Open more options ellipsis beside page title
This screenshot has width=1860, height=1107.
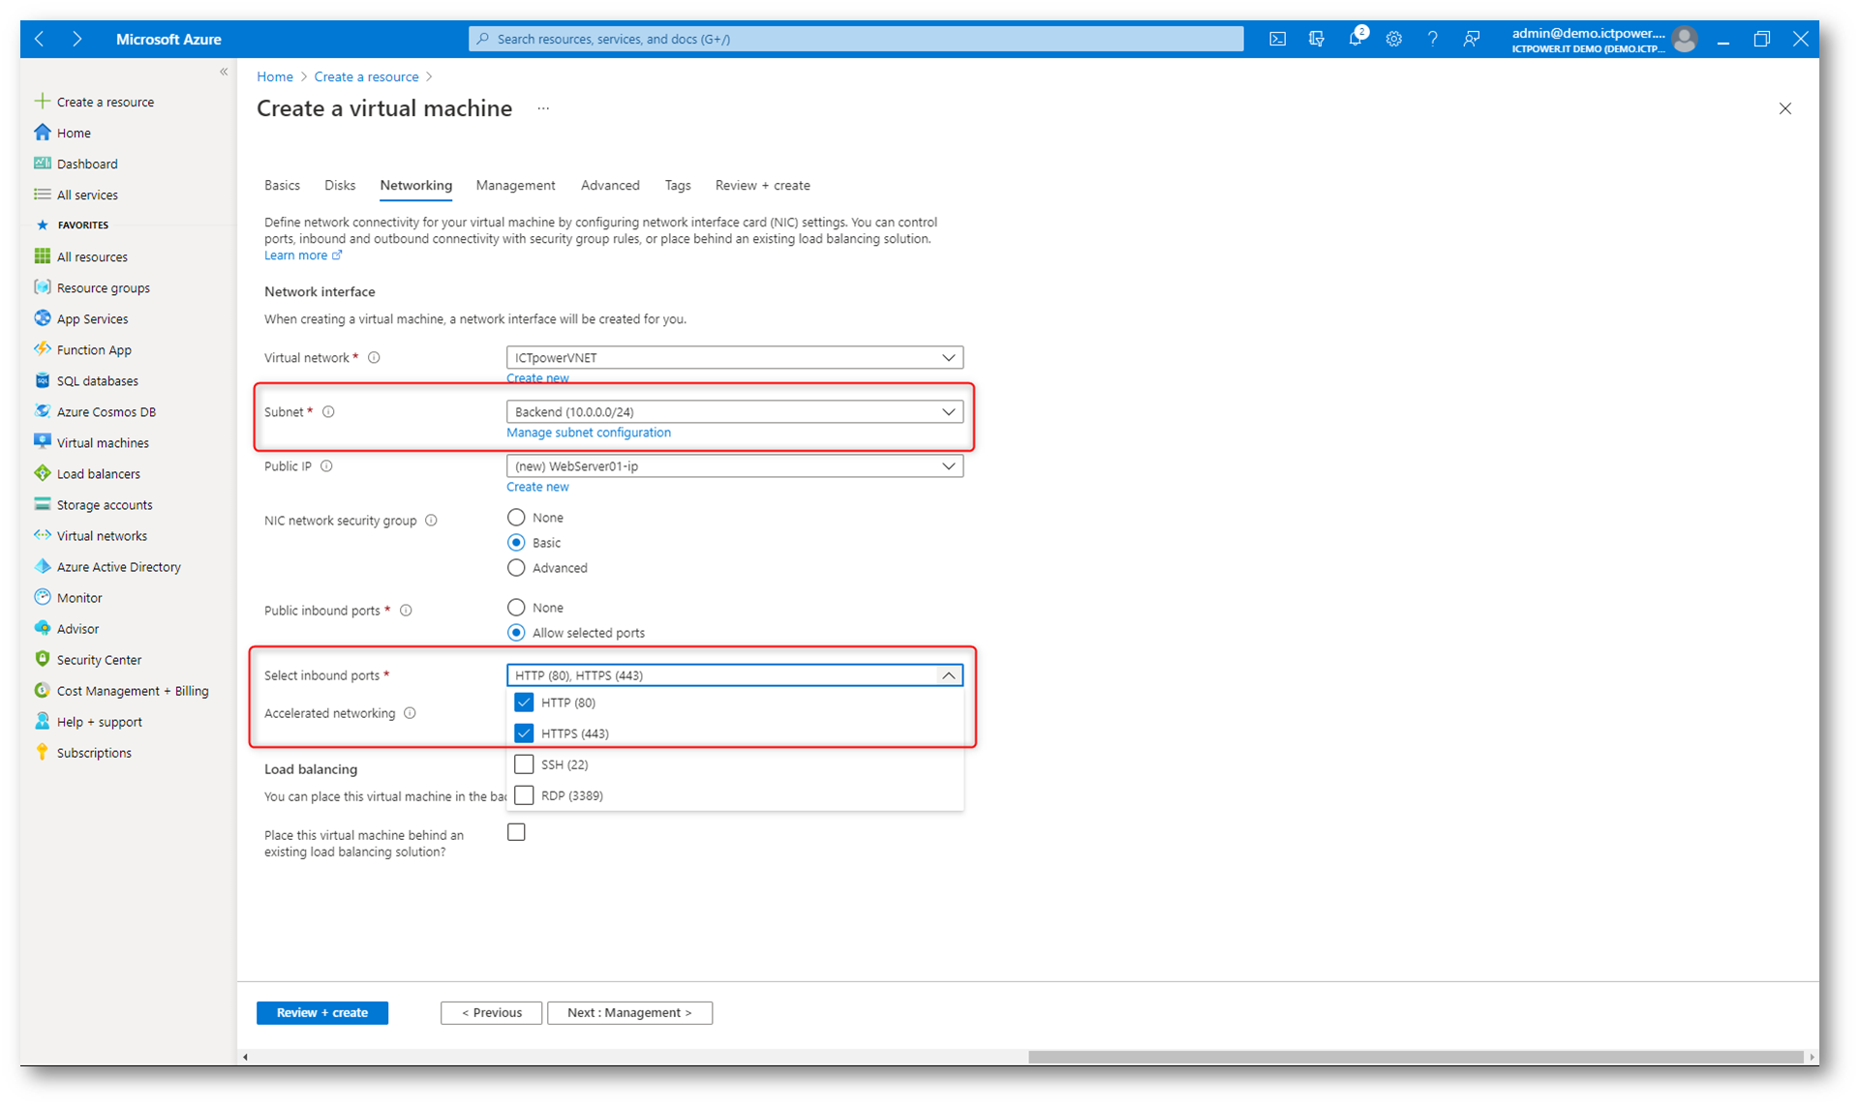click(543, 108)
